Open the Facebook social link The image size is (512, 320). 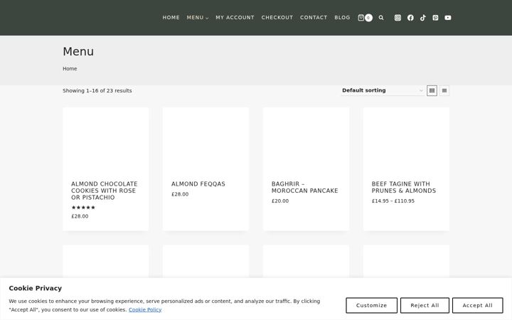click(410, 18)
